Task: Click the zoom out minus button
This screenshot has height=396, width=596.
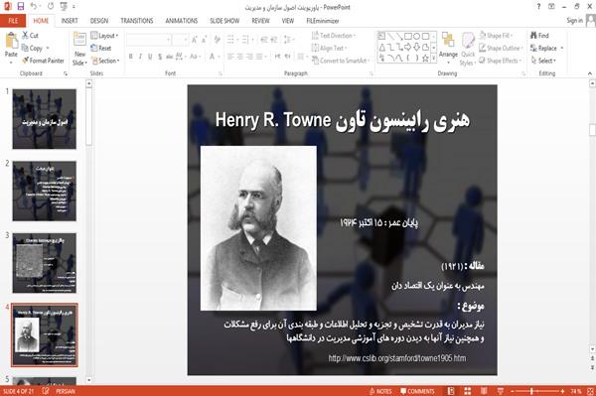Action: pyautogui.click(x=512, y=391)
